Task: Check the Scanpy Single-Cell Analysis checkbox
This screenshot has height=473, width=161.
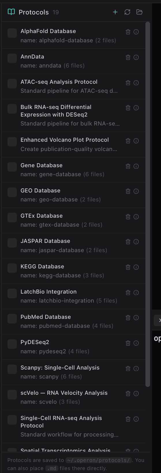Action: coord(12,369)
